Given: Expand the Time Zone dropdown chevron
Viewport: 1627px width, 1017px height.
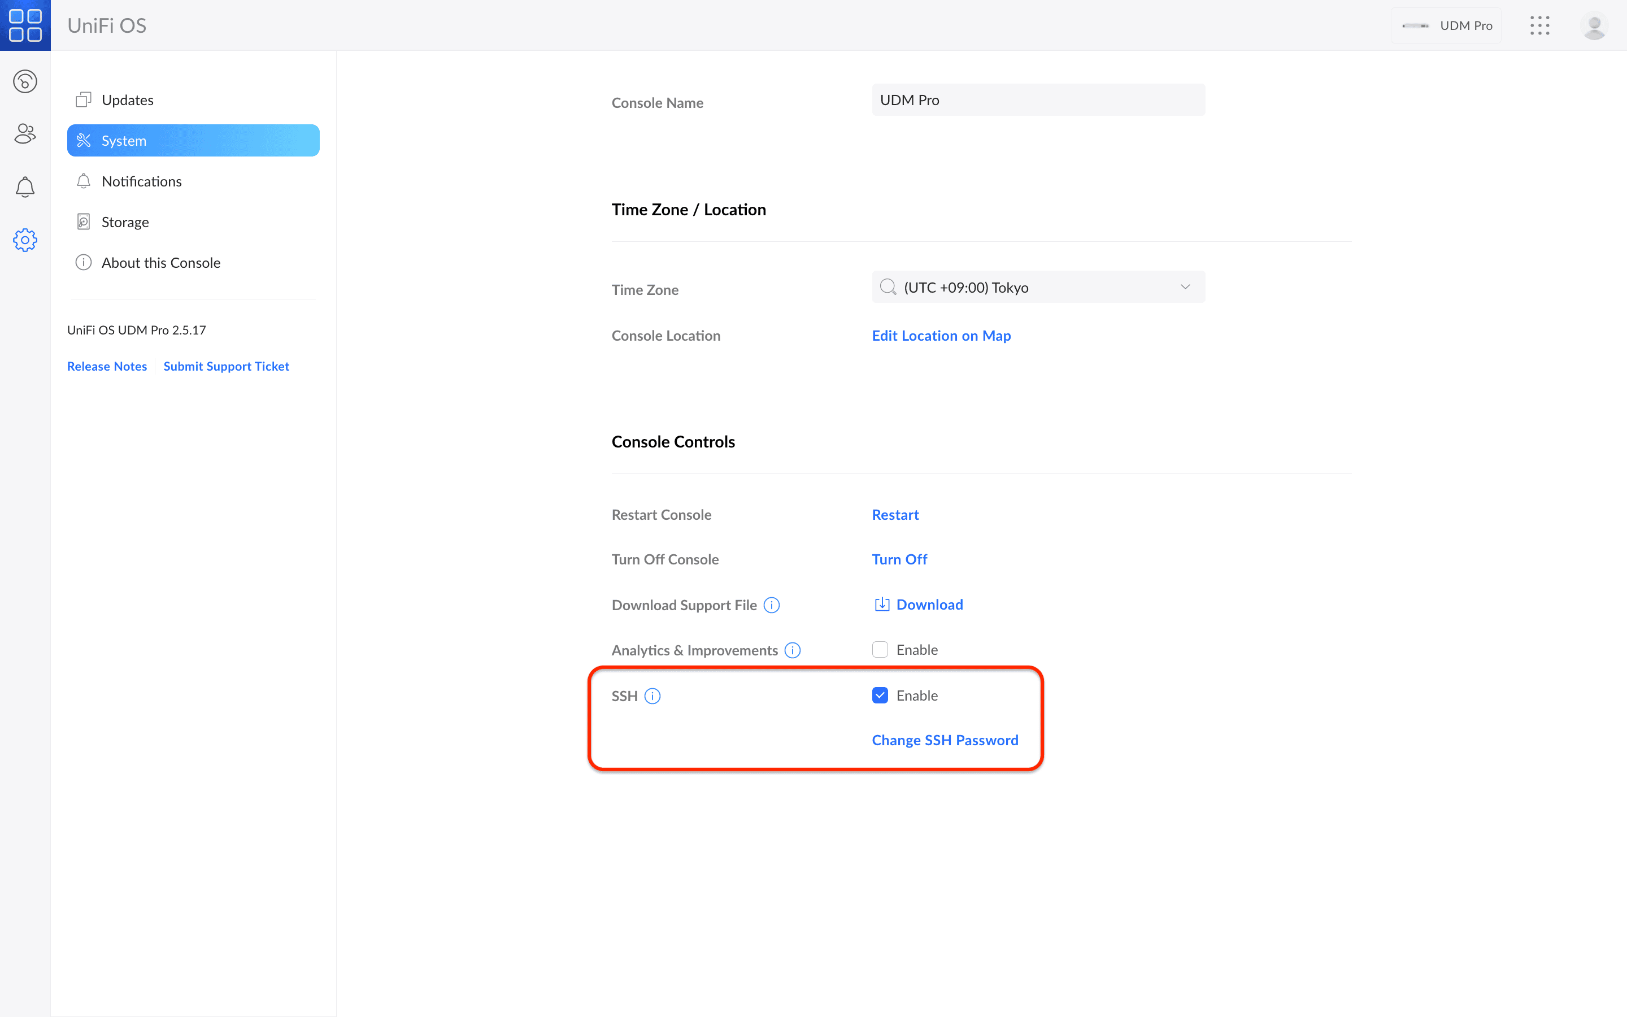Looking at the screenshot, I should [x=1185, y=287].
